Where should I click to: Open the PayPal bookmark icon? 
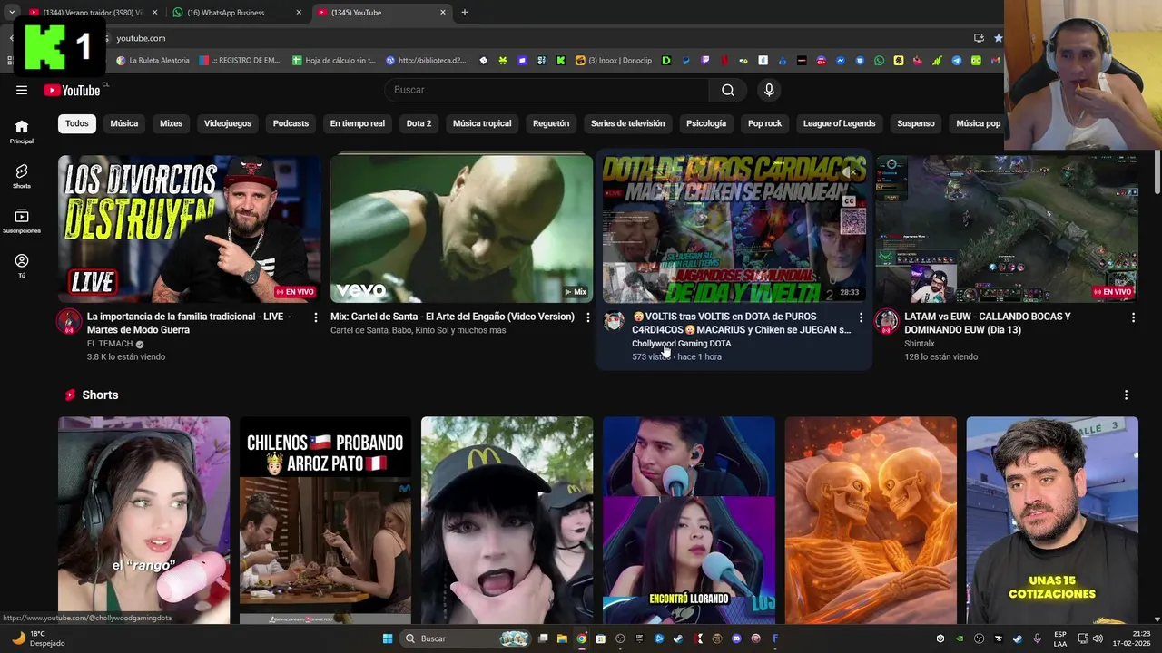(685, 61)
